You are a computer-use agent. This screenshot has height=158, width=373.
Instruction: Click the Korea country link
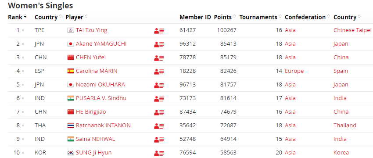341,153
